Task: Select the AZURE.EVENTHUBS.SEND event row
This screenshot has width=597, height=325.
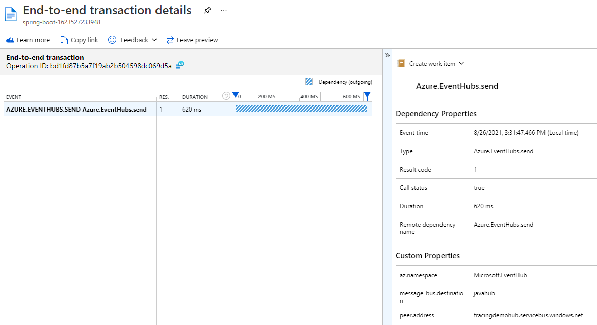Action: (75, 109)
